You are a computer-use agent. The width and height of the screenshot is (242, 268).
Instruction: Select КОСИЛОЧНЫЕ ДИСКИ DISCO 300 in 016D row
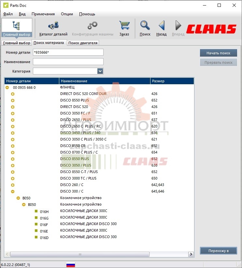coord(88,237)
